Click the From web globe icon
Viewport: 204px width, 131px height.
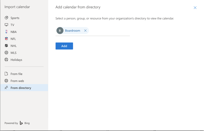[6, 81]
